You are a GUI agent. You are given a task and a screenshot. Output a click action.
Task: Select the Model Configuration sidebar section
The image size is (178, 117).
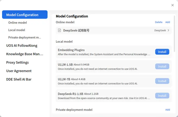[x=25, y=15]
